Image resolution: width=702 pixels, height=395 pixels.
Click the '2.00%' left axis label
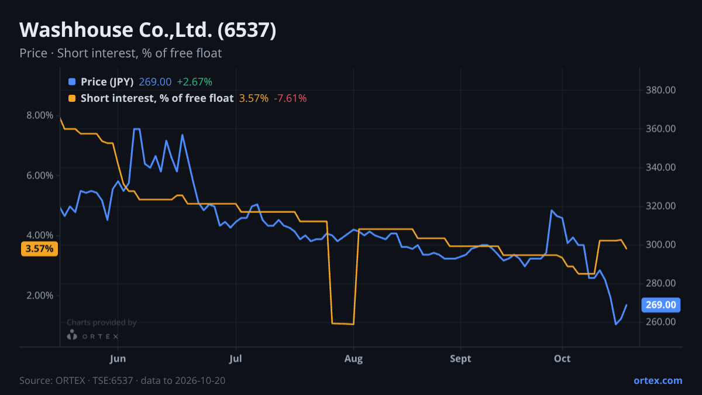click(40, 296)
